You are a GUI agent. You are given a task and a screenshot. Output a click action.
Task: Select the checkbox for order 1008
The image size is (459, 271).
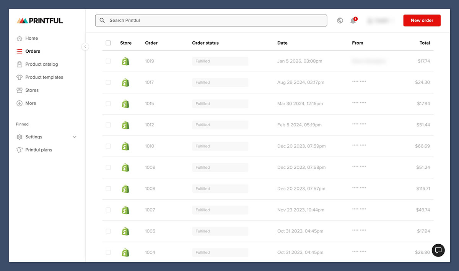(x=108, y=189)
